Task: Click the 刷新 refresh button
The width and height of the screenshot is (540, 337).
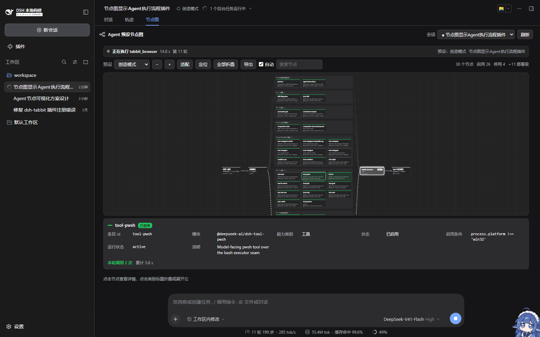Action: (525, 34)
